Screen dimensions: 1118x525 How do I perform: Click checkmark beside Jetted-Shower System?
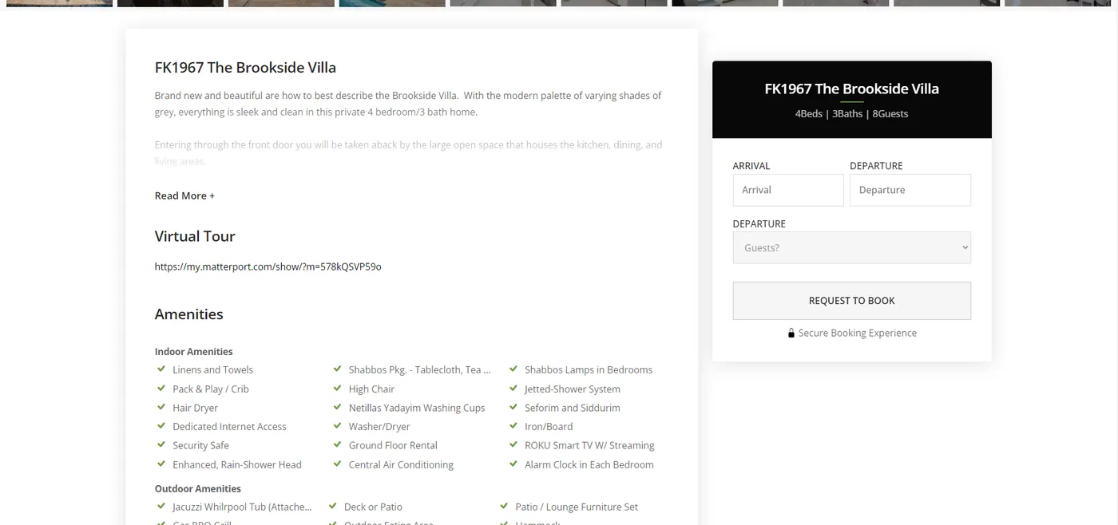point(513,388)
